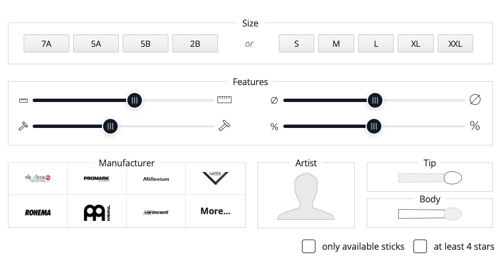
Task: Click the large hammer icon beside slider
Action: 225,126
